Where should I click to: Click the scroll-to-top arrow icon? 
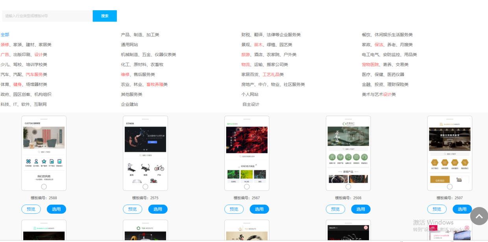tap(479, 216)
